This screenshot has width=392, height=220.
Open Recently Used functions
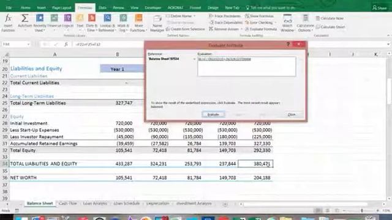click(40, 23)
